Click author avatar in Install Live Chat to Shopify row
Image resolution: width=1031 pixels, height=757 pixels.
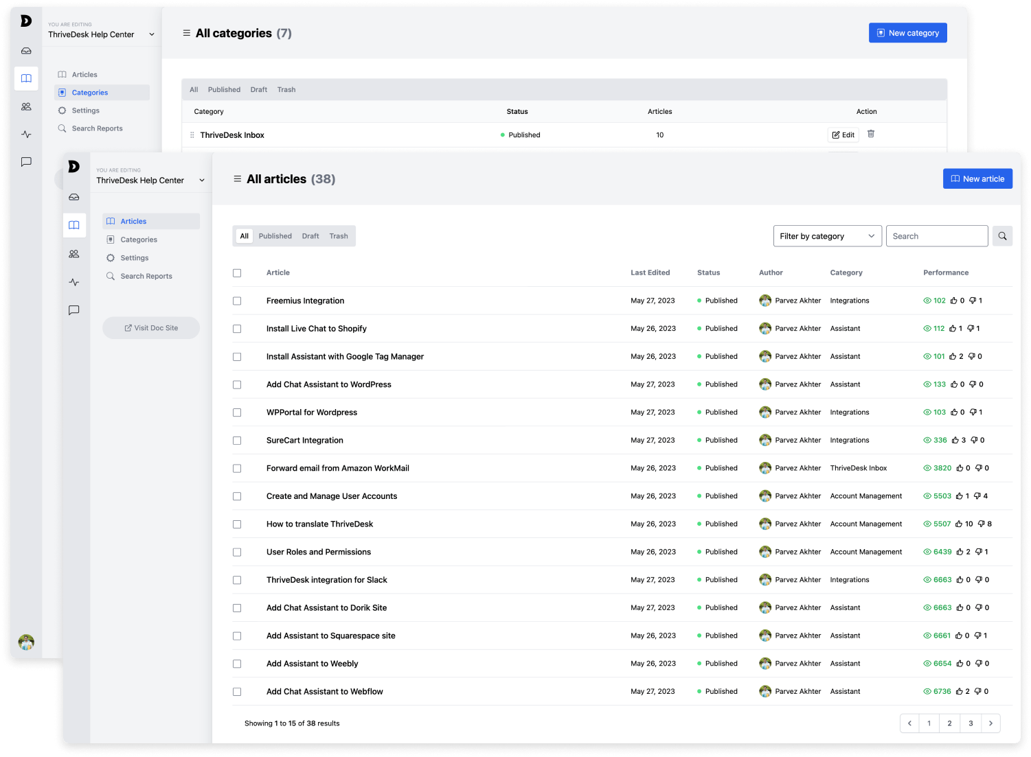pos(765,329)
